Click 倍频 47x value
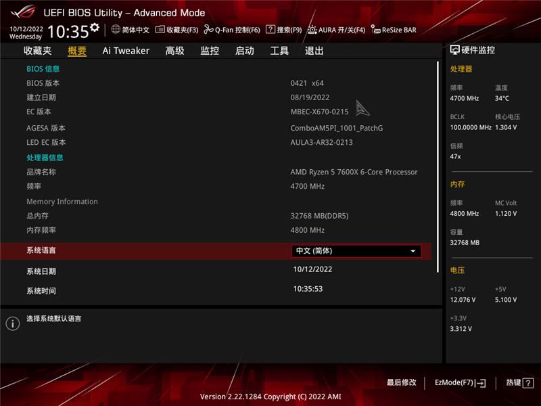This screenshot has height=406, width=541. [x=455, y=156]
